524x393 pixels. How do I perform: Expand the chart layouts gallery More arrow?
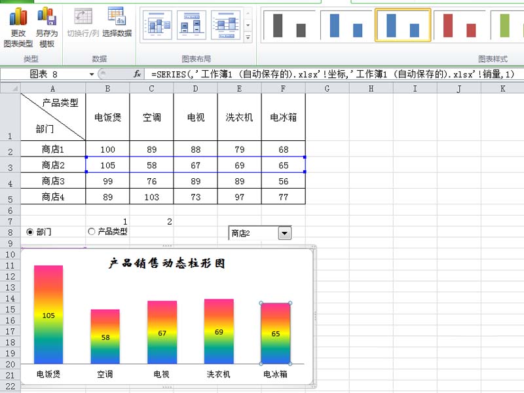tap(248, 37)
